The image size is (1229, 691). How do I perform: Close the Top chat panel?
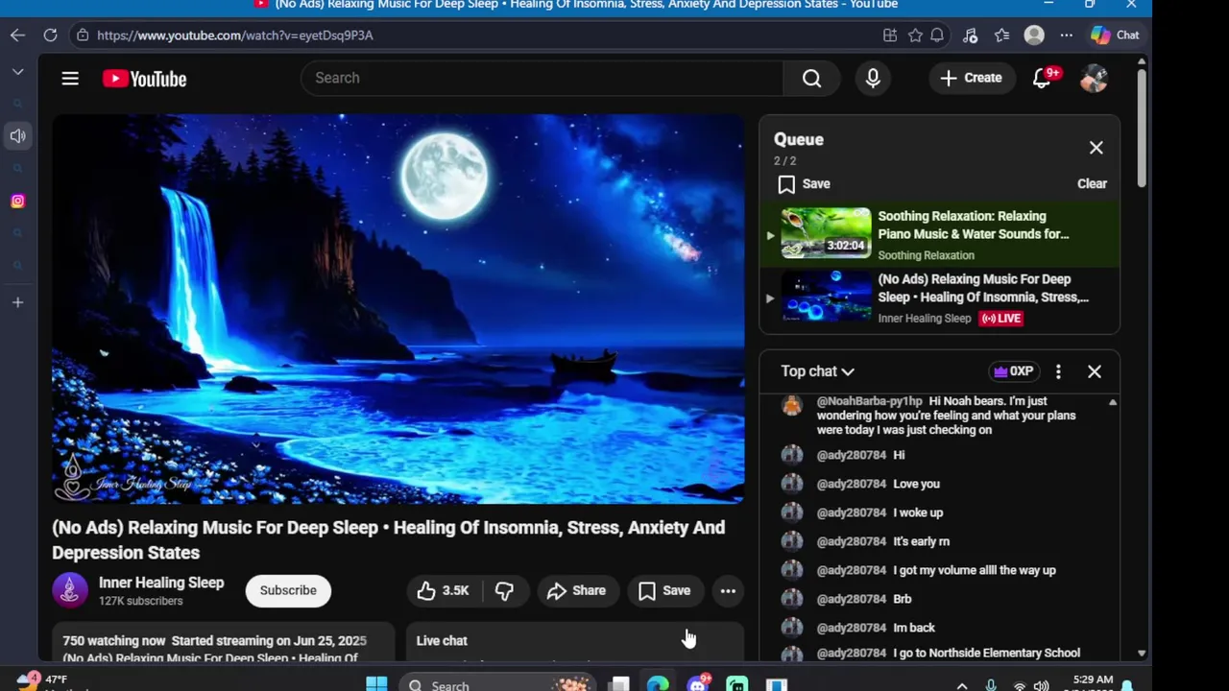tap(1094, 371)
